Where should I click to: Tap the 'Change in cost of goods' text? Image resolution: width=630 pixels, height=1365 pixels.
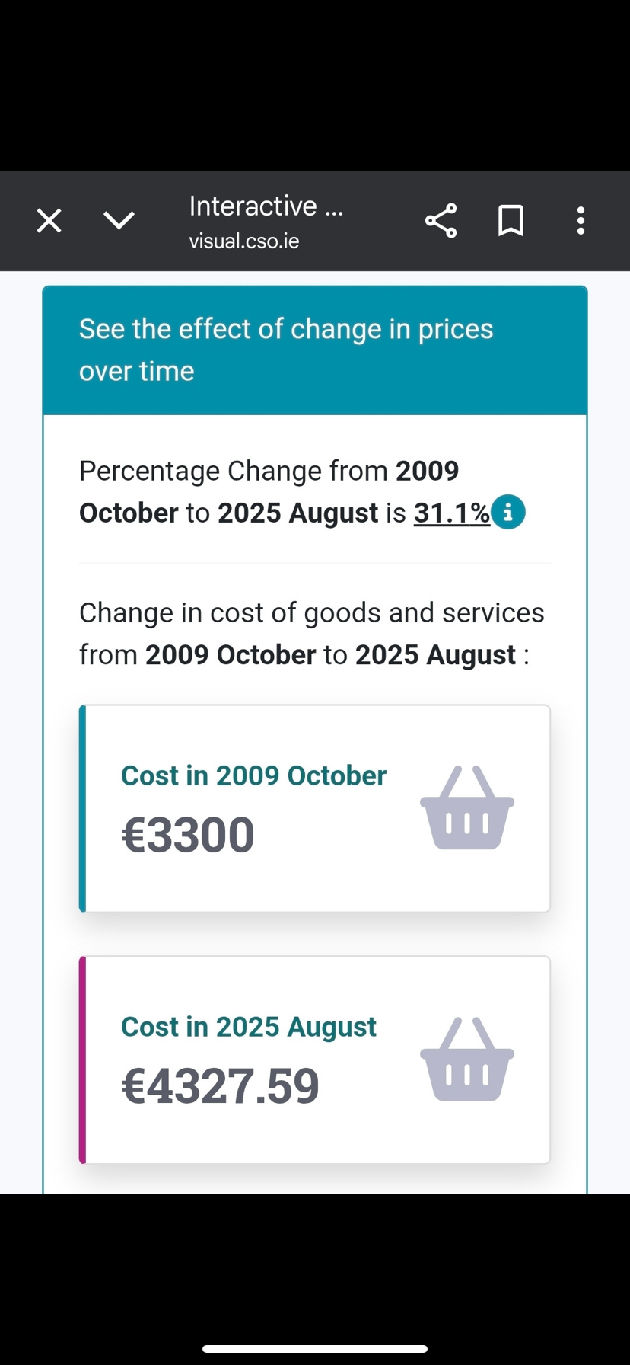[311, 613]
